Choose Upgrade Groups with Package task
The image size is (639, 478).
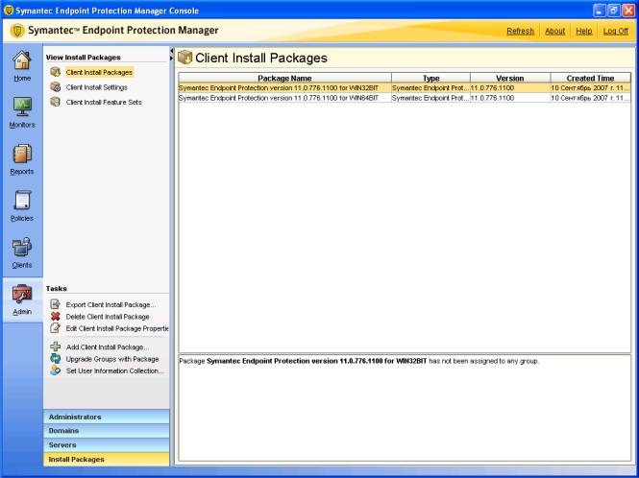(x=112, y=359)
